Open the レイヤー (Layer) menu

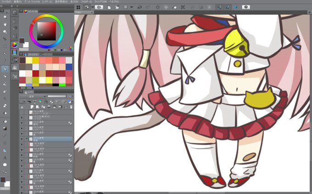pos(47,1)
